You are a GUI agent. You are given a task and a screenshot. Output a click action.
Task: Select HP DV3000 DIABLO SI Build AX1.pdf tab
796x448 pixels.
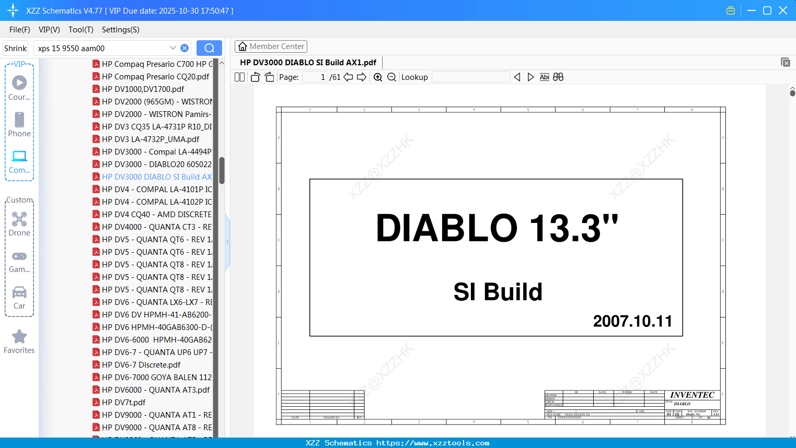point(308,62)
